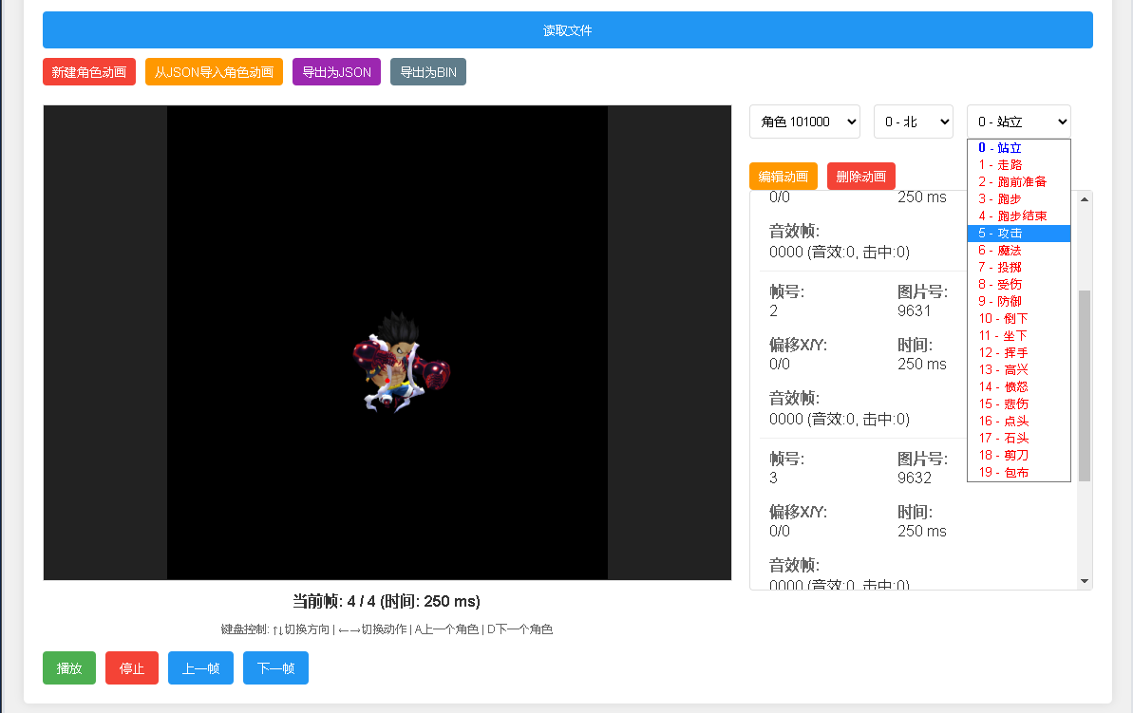Collapse the action dropdown showing 0 - 站立

[x=1019, y=122]
